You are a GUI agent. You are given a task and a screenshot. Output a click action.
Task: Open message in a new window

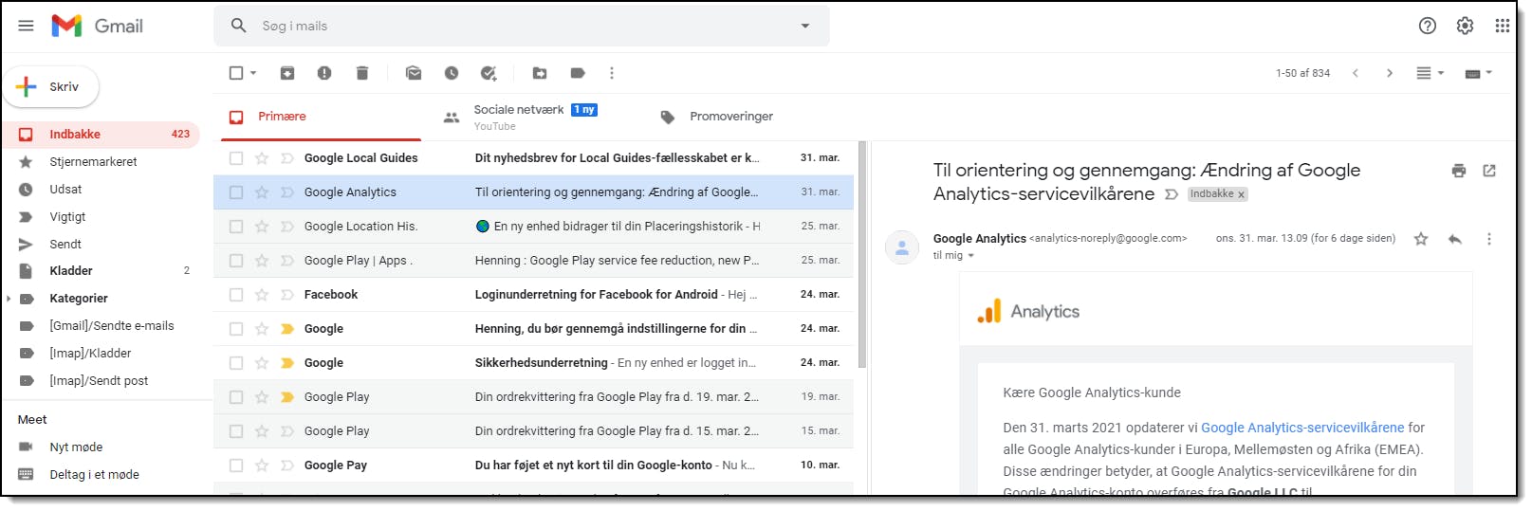pos(1489,171)
